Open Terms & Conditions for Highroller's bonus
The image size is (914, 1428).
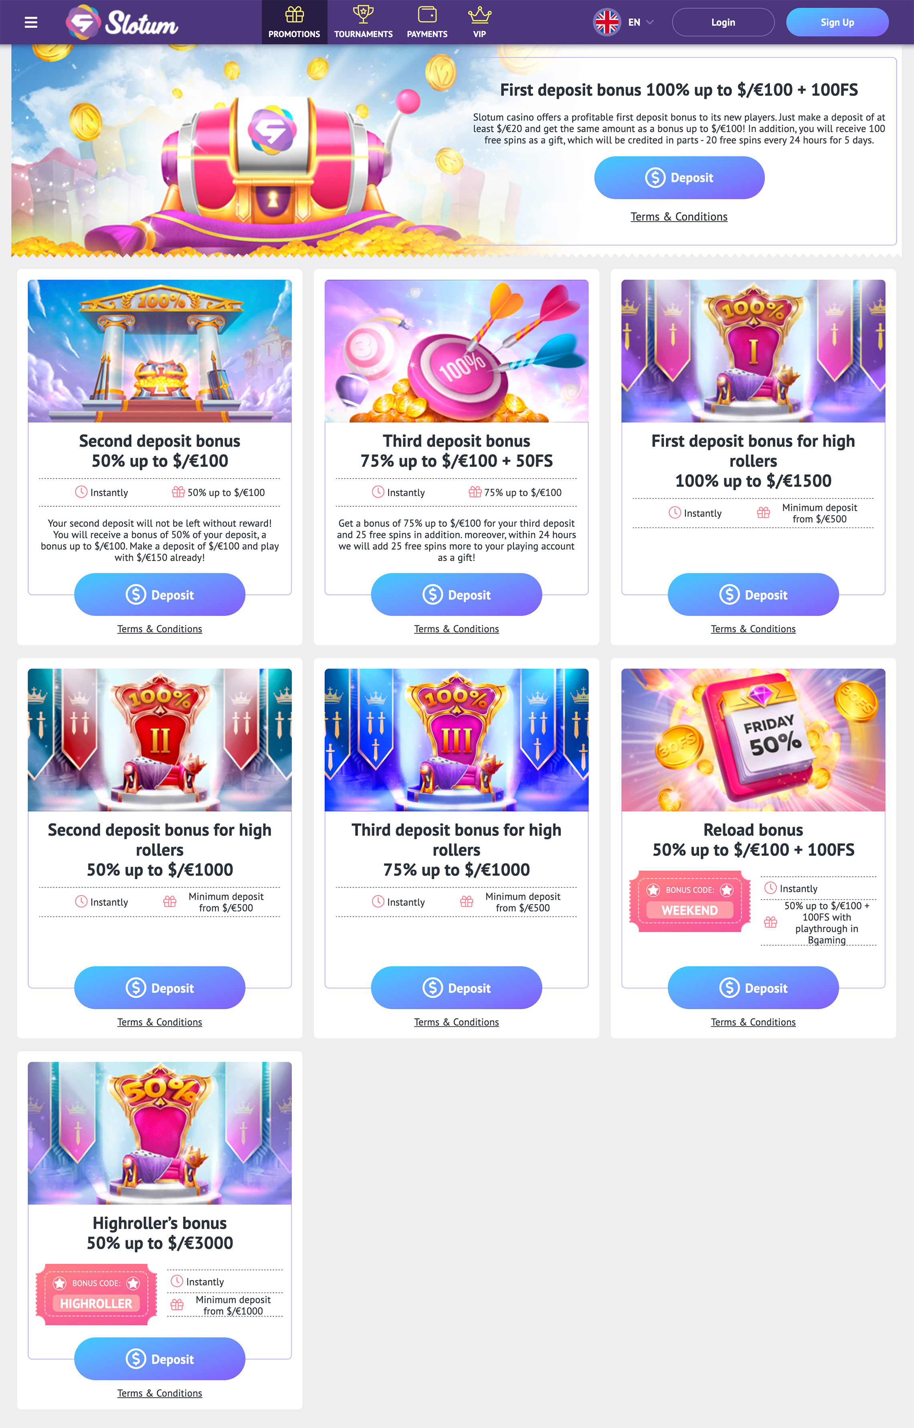[160, 1393]
